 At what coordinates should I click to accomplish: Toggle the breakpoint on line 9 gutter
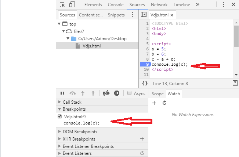click(x=144, y=65)
